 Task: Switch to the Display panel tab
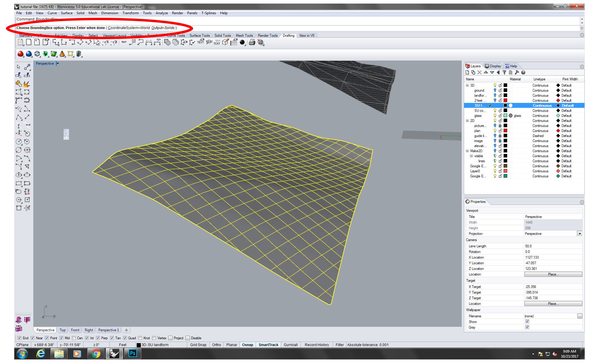[x=493, y=66]
